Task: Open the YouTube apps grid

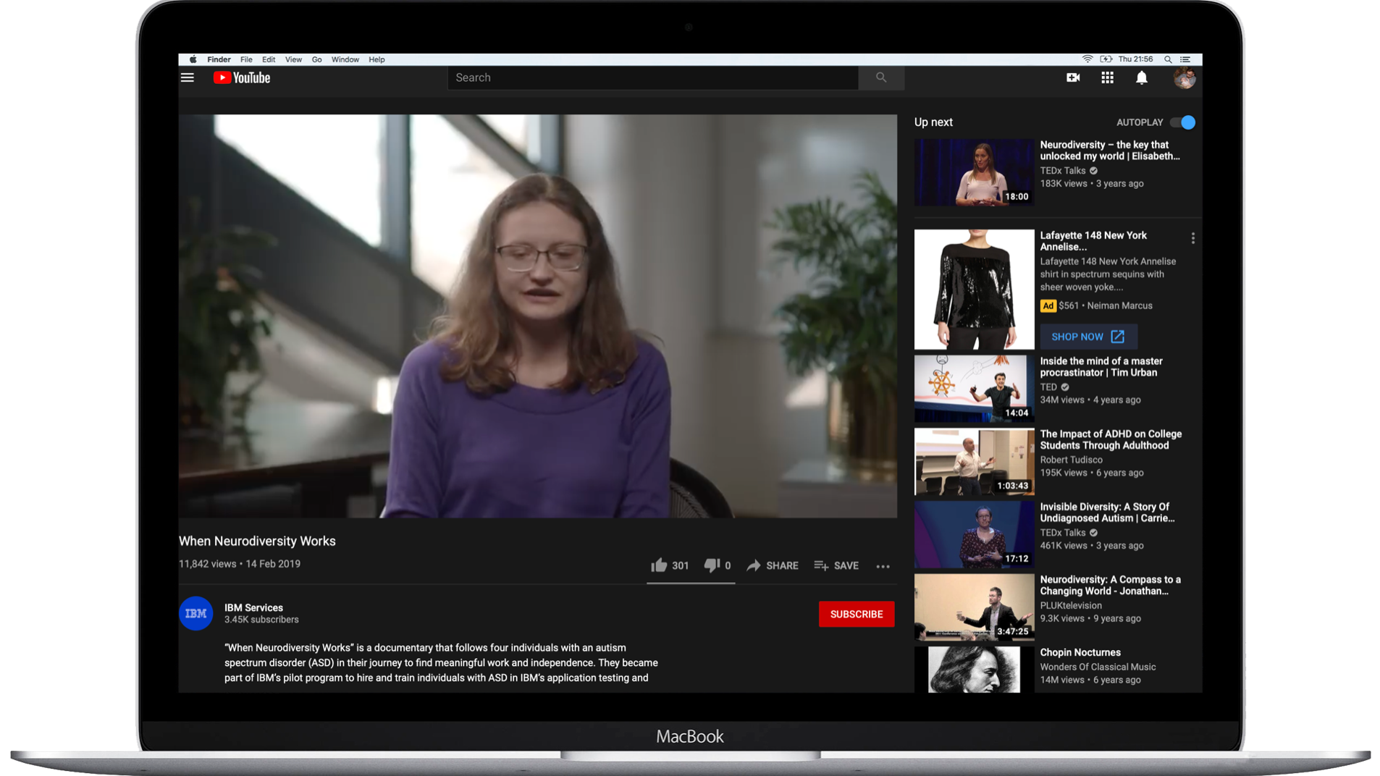Action: pyautogui.click(x=1107, y=77)
